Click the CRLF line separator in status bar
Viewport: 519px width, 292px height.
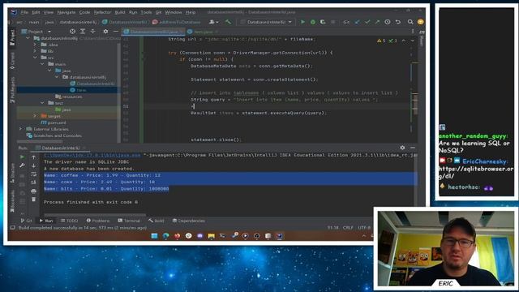tap(348, 228)
